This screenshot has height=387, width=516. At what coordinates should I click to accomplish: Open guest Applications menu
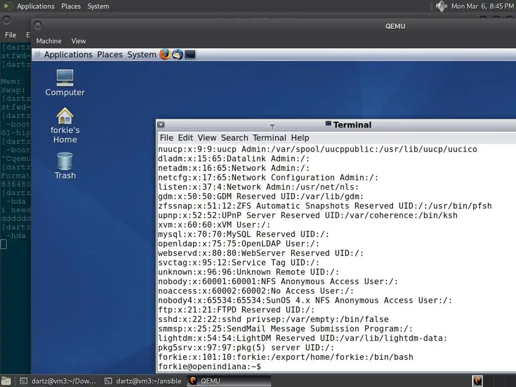(68, 54)
